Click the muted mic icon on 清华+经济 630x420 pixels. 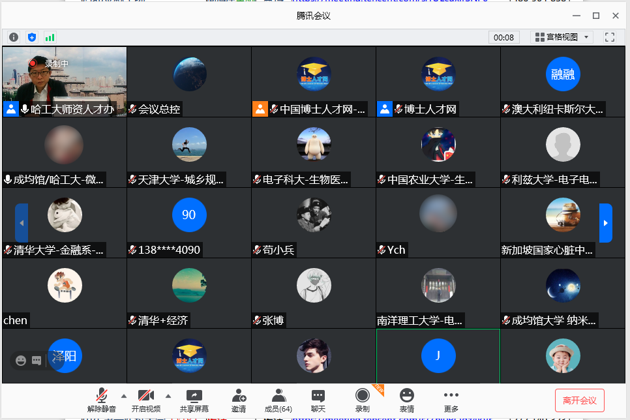pyautogui.click(x=132, y=320)
